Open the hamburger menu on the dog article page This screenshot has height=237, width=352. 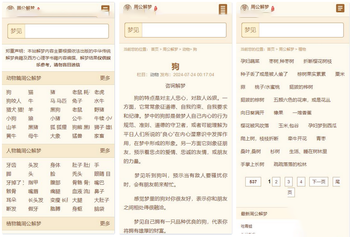coord(223,9)
